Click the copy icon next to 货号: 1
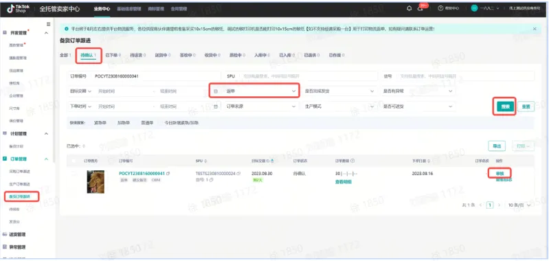The image size is (549, 261). coord(212,180)
